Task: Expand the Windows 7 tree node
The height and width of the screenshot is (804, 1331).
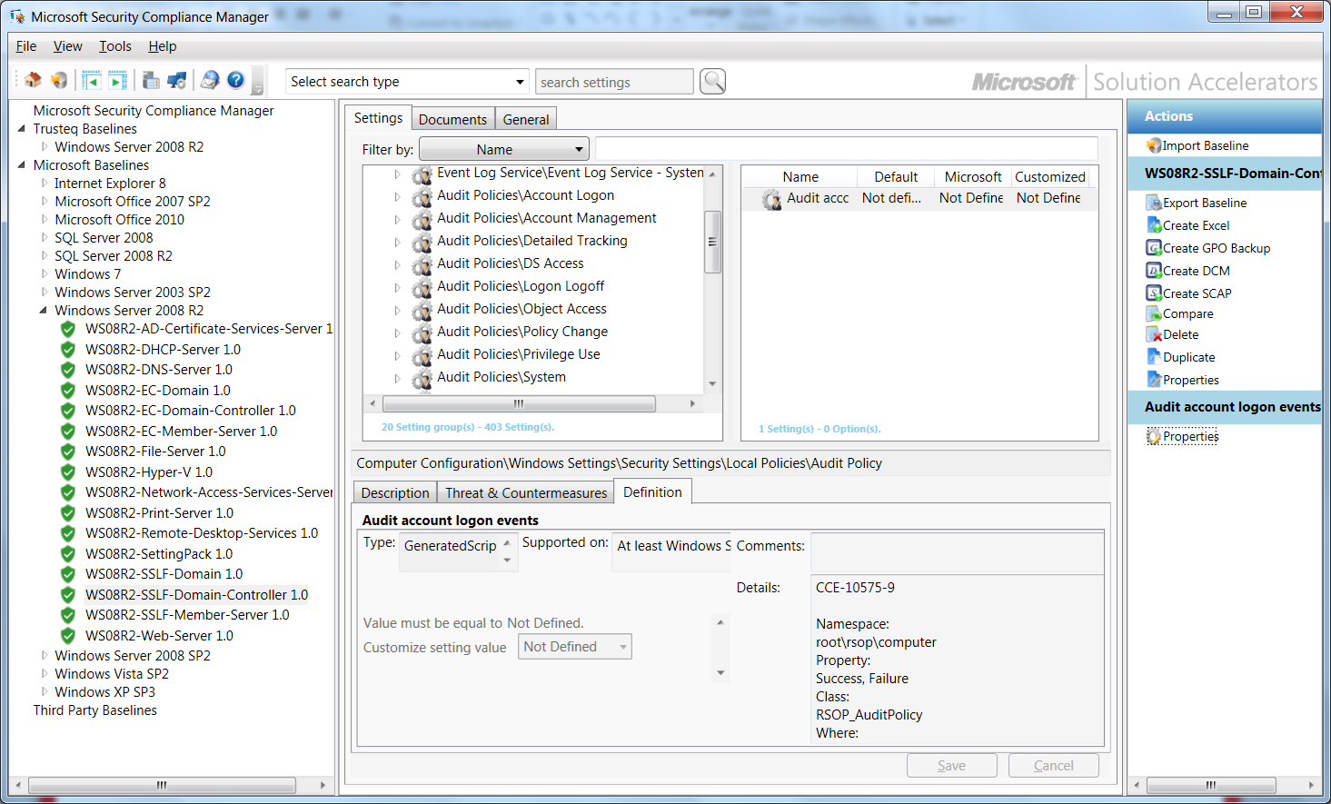Action: point(45,274)
